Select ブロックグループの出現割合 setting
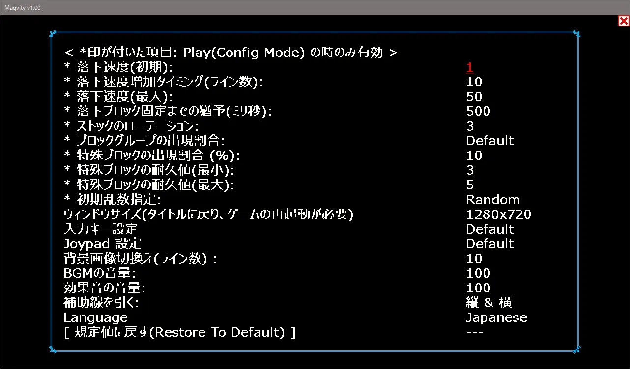The height and width of the screenshot is (369, 630). point(144,141)
